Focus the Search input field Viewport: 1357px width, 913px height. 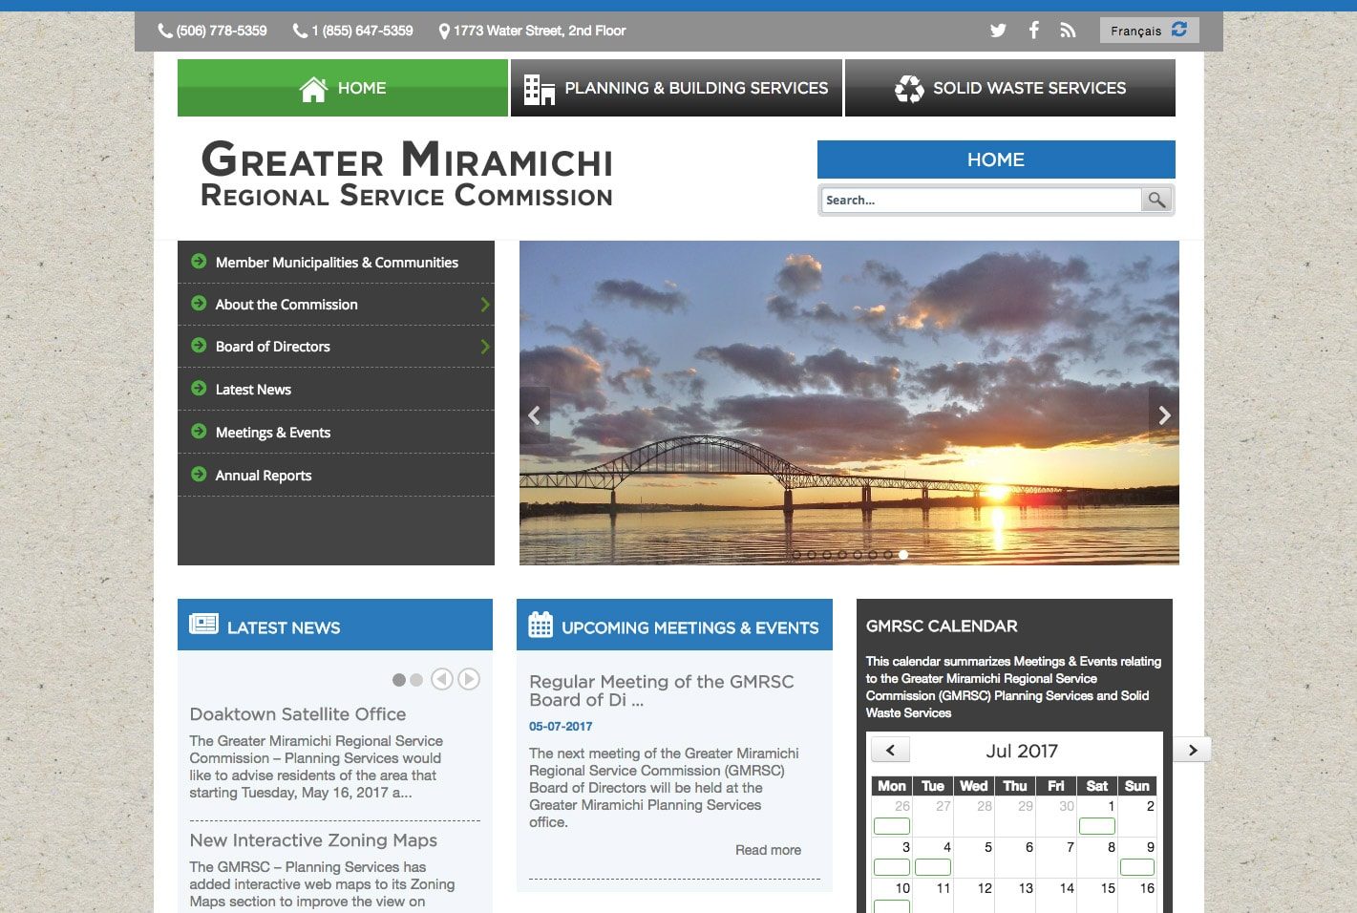(x=982, y=200)
